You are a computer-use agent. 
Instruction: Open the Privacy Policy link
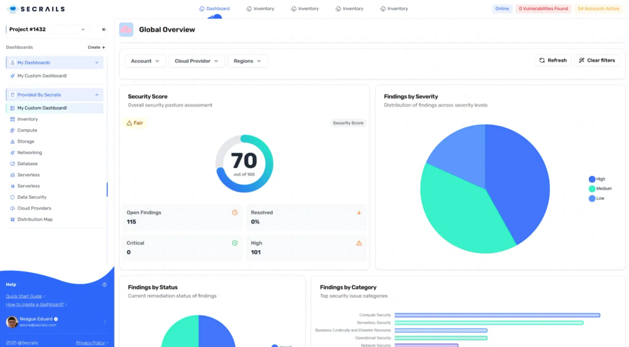coord(90,343)
